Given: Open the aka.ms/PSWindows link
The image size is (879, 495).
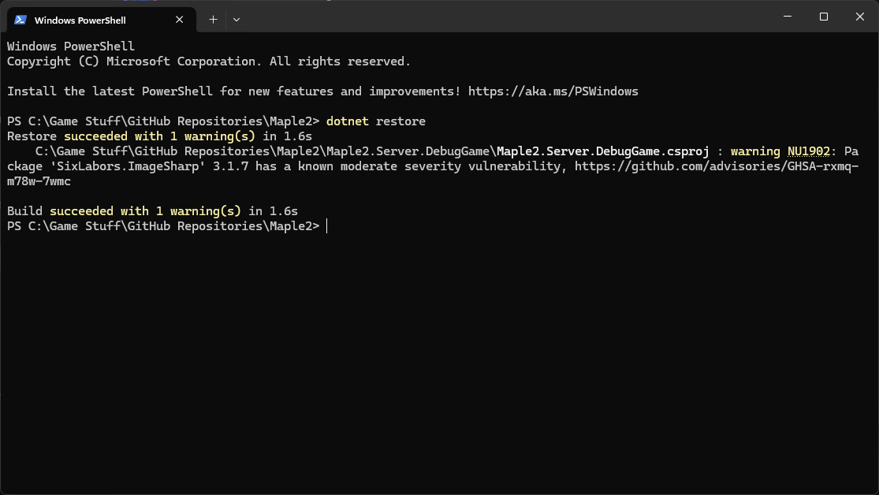Looking at the screenshot, I should click(553, 91).
